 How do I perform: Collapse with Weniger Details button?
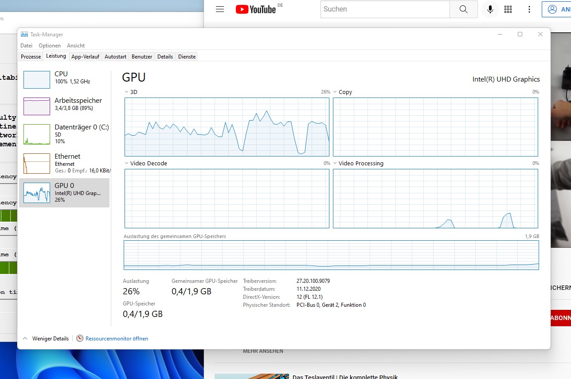tap(46, 339)
